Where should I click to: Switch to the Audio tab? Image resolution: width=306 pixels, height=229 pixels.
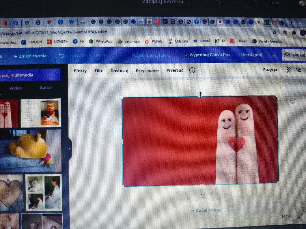[x=46, y=88]
